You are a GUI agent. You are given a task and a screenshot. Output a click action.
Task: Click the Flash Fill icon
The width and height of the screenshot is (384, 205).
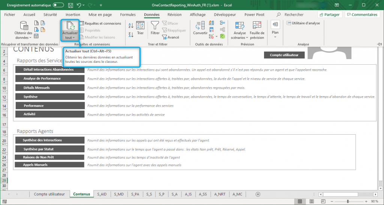211,23
